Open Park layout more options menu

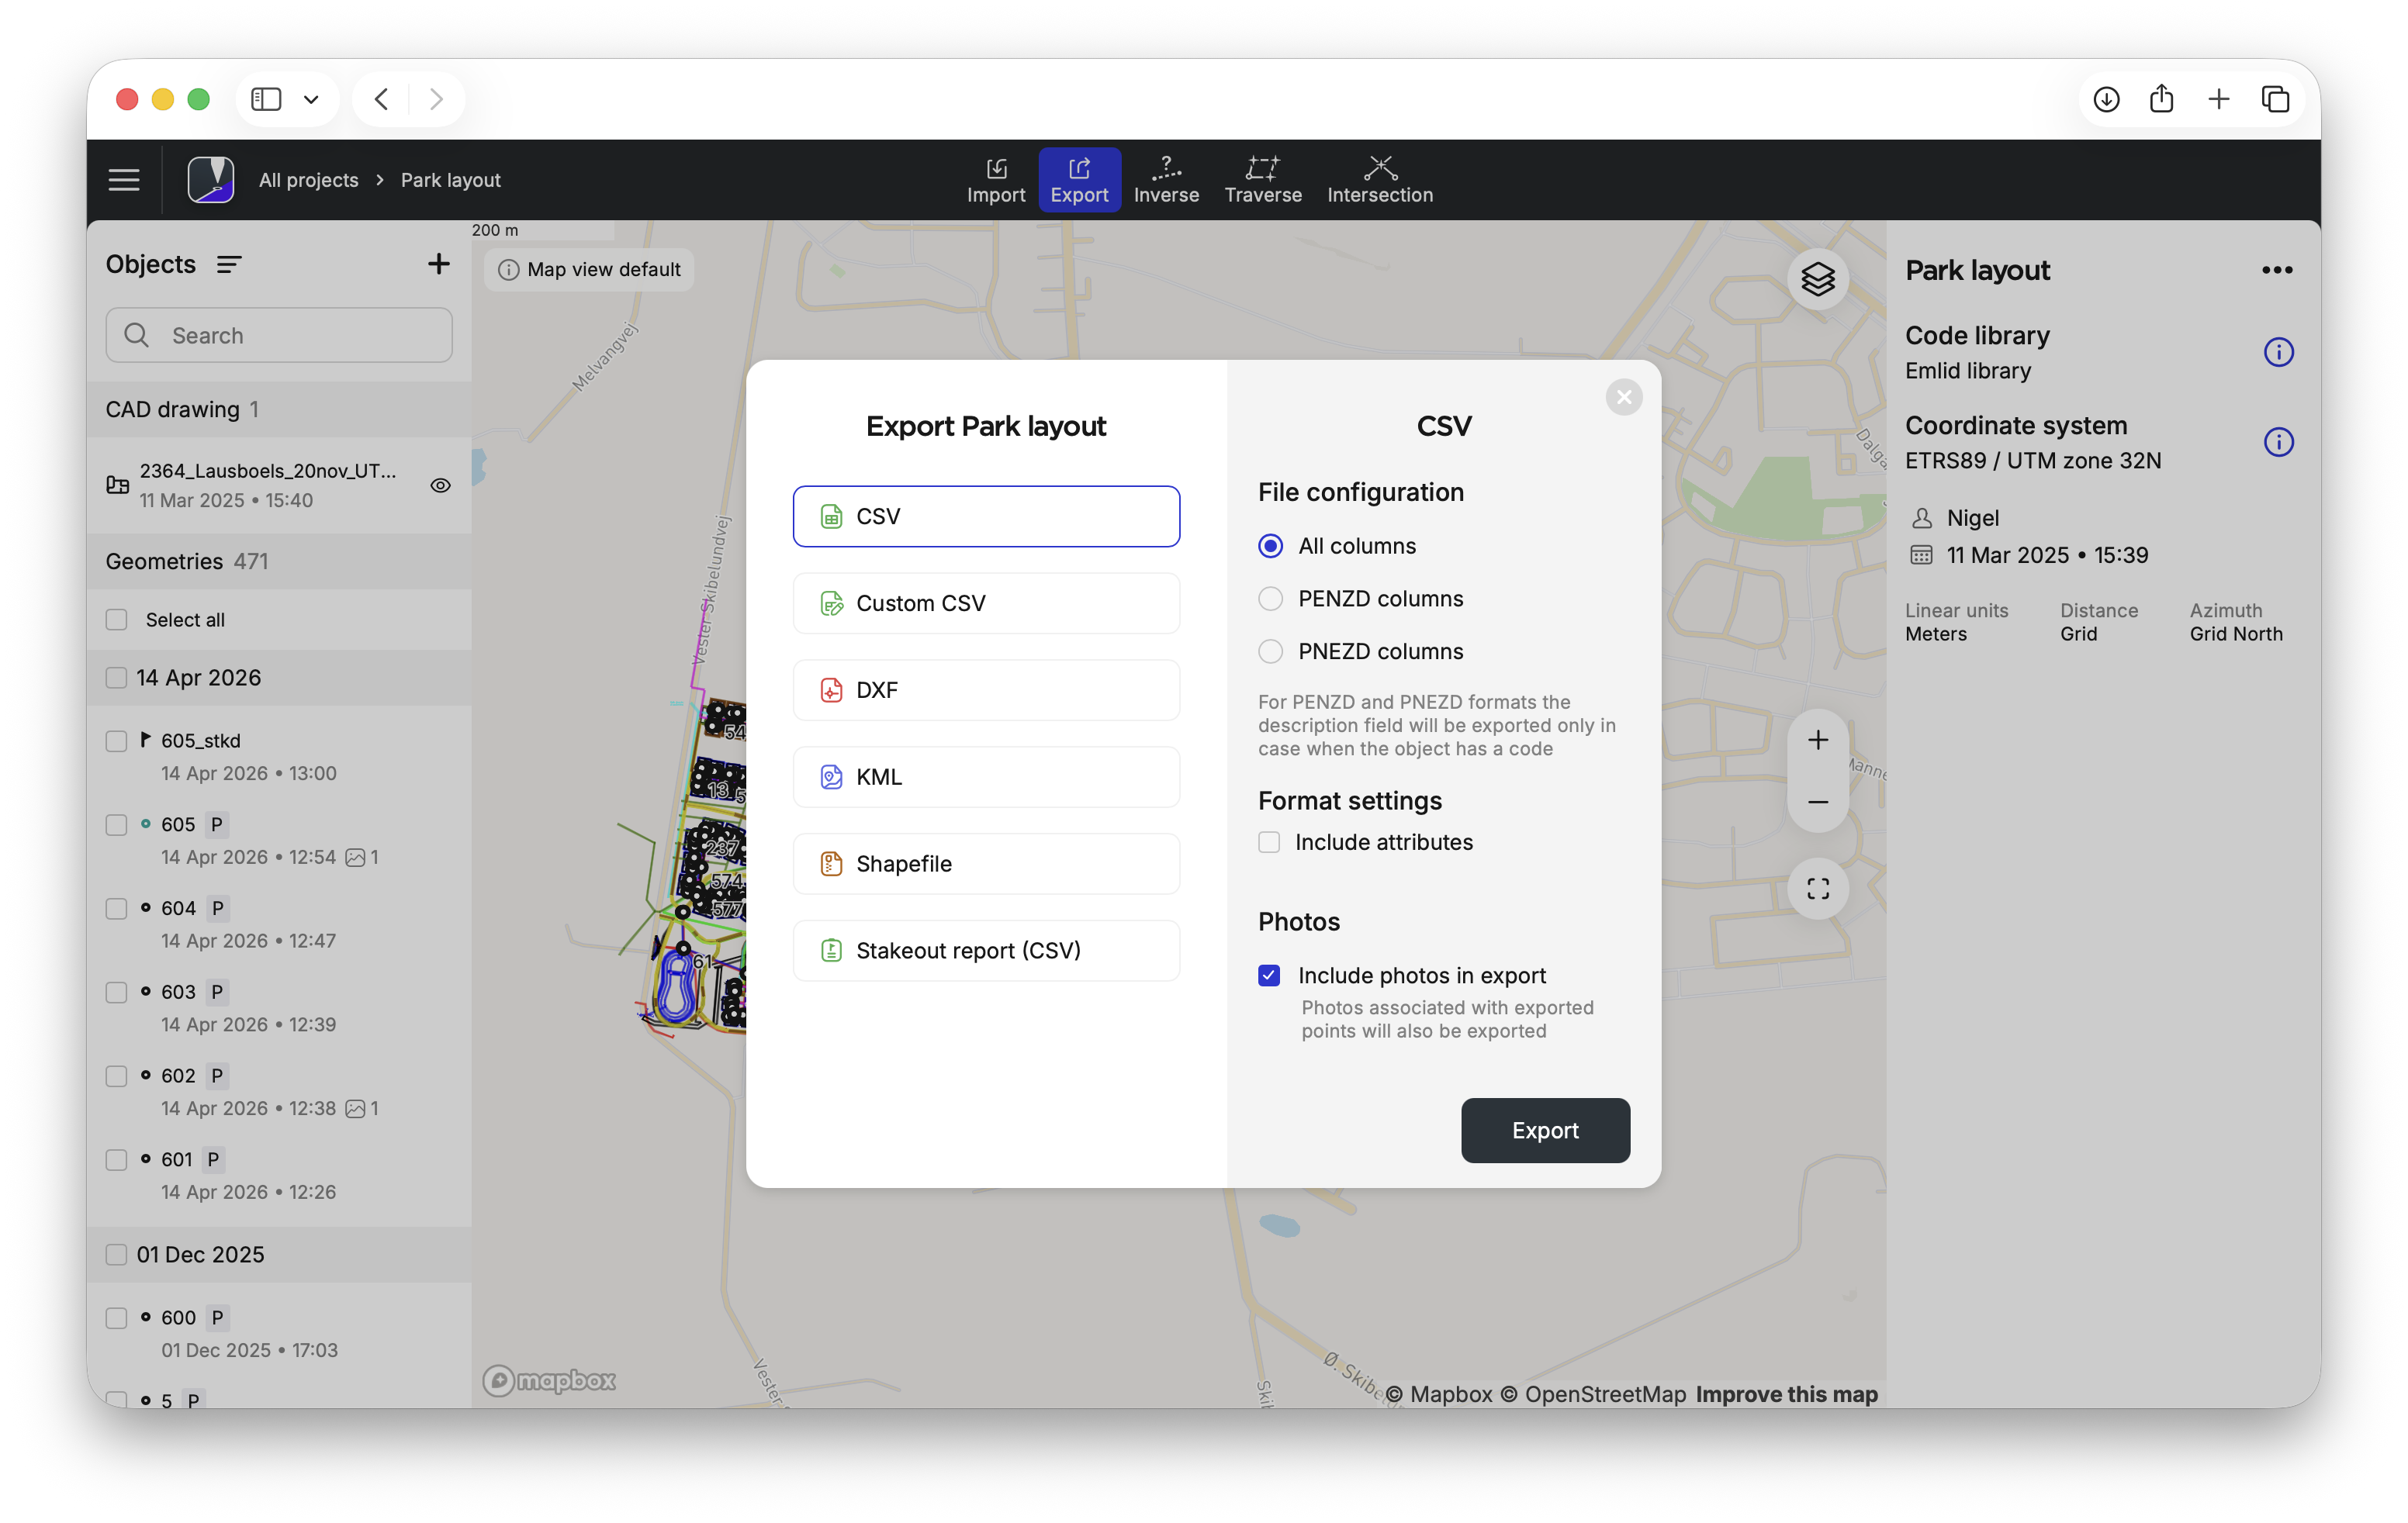[2276, 270]
